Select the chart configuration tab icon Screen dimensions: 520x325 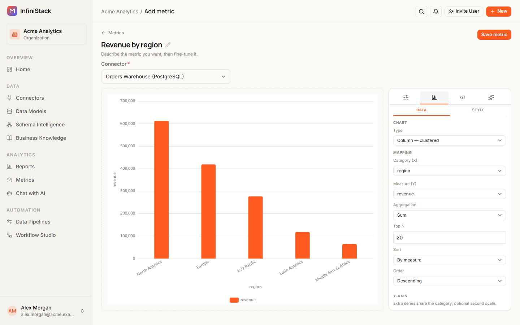point(434,97)
